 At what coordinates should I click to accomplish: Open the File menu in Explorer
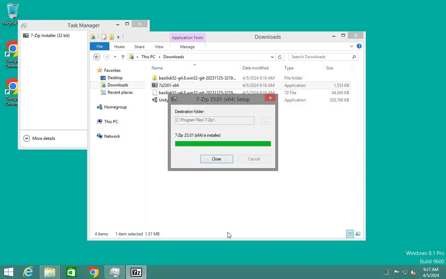click(100, 46)
